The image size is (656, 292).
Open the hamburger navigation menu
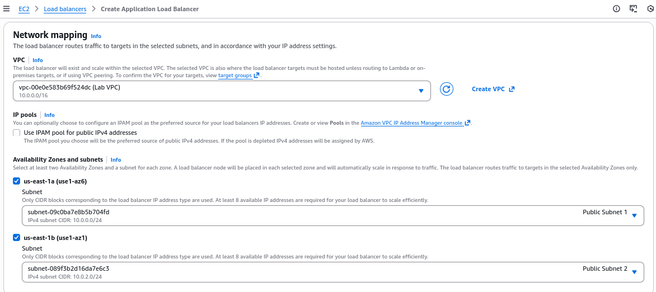pos(7,9)
